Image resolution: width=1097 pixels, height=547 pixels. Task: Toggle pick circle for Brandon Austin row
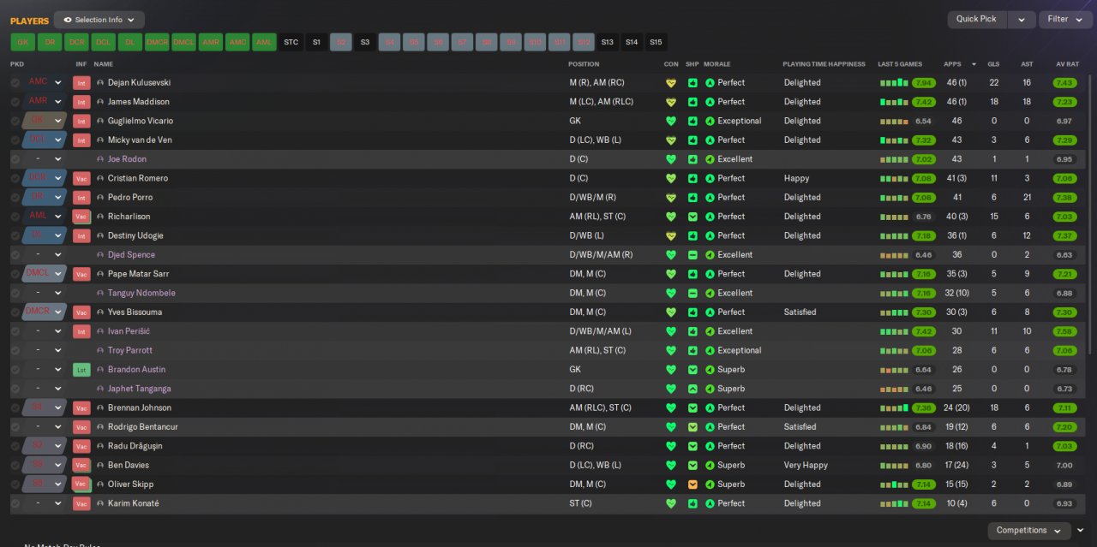tap(15, 370)
